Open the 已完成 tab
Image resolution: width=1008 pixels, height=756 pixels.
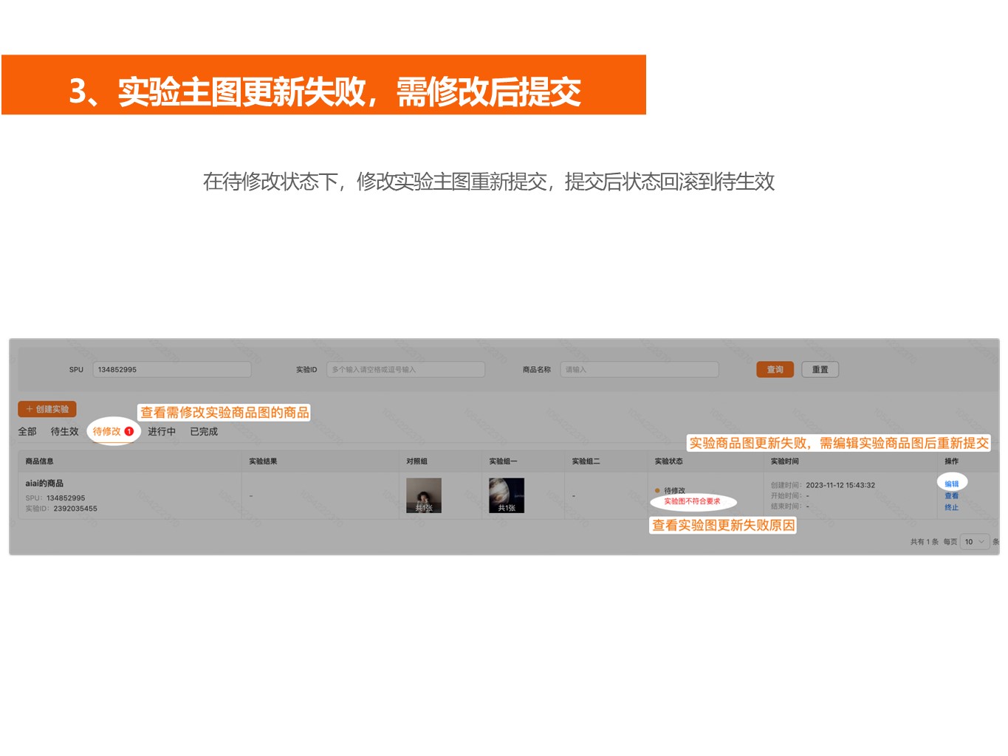[204, 432]
